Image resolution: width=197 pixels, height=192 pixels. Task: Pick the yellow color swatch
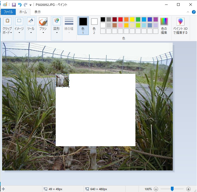(x=132, y=19)
